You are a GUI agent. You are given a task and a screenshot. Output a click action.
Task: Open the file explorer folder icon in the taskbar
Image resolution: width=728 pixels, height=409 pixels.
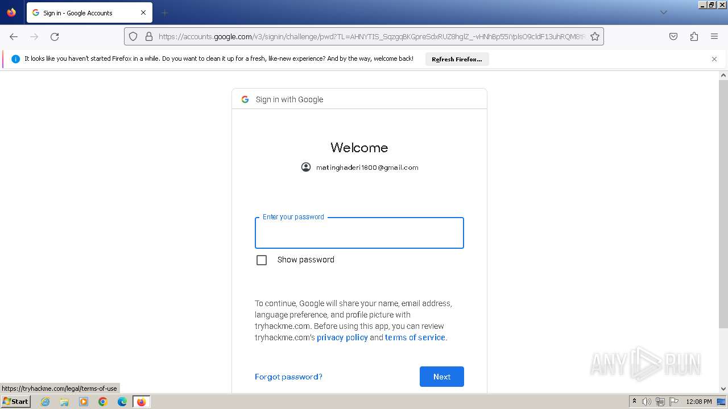(x=64, y=402)
